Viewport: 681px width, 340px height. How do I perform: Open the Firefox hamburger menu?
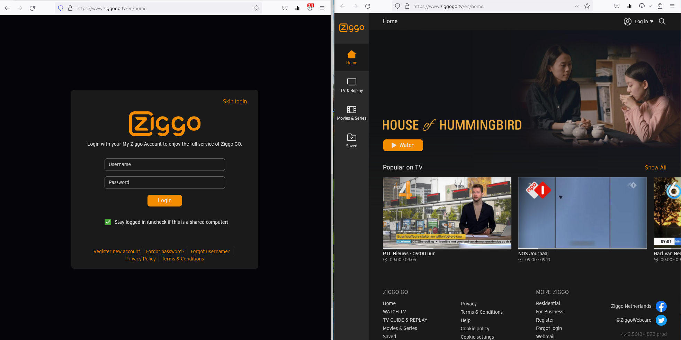click(x=672, y=6)
